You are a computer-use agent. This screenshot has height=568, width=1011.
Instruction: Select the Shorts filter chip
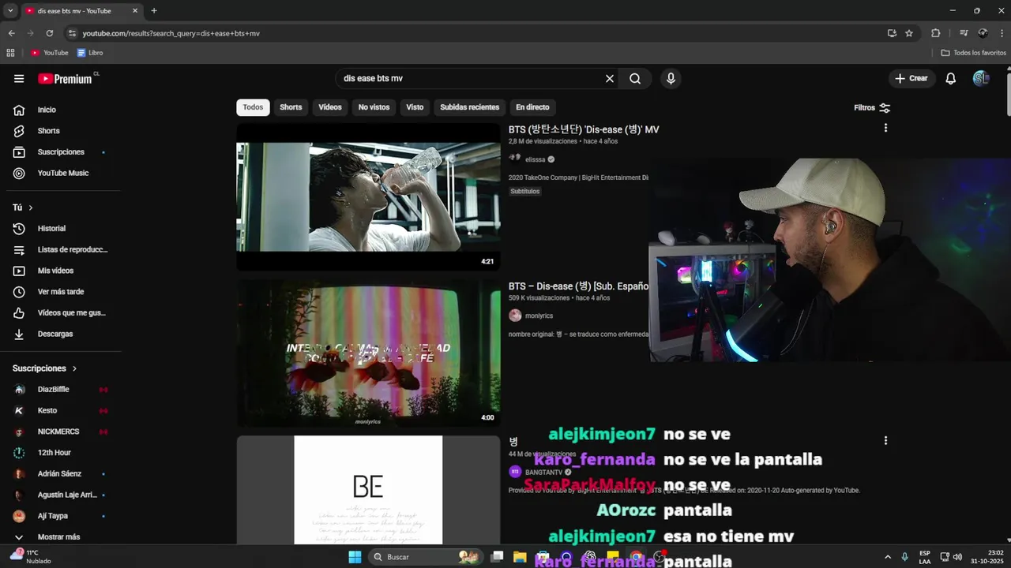[291, 107]
